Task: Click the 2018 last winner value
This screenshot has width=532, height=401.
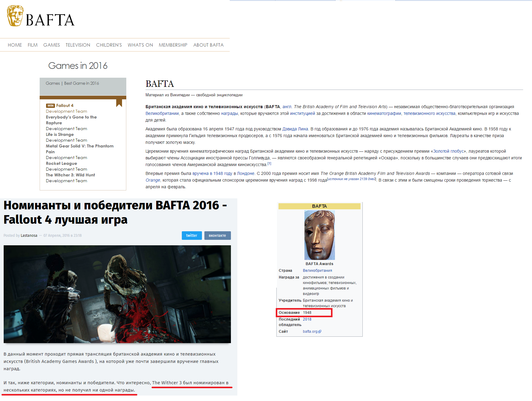Action: [307, 319]
